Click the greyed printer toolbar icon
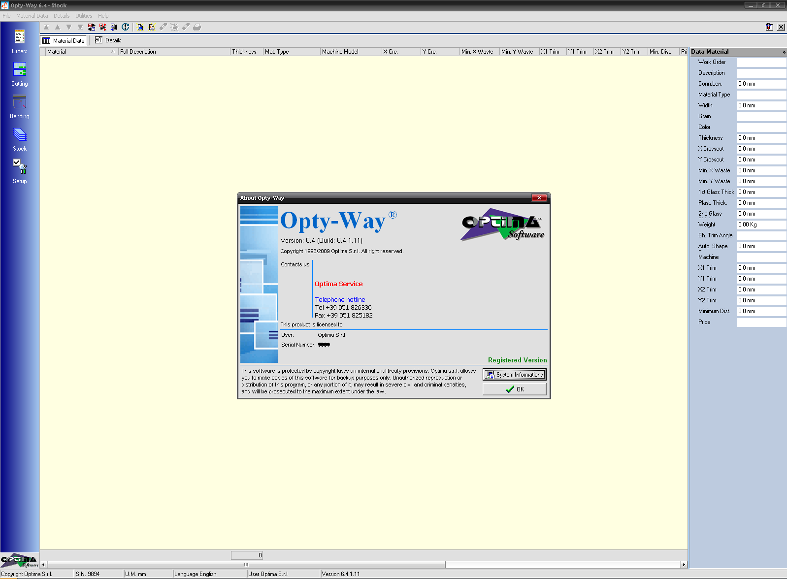The height and width of the screenshot is (579, 787). (197, 27)
